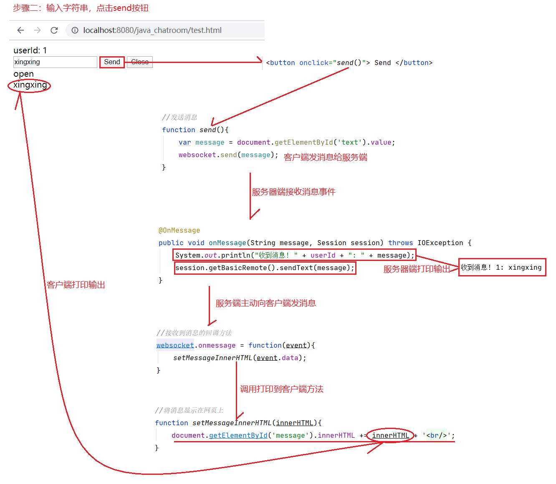
Task: Click the Send button
Action: coord(112,62)
